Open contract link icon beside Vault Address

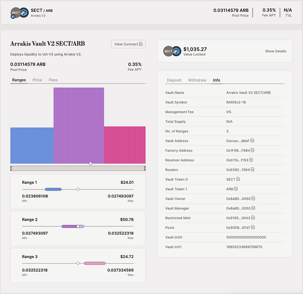pyautogui.click(x=252, y=140)
